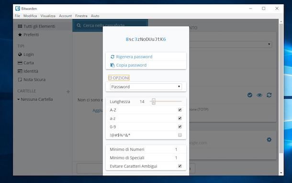Viewport: 292px width, 183px height.
Task: Click the clipboard icon next to Copia password
Action: pos(112,65)
